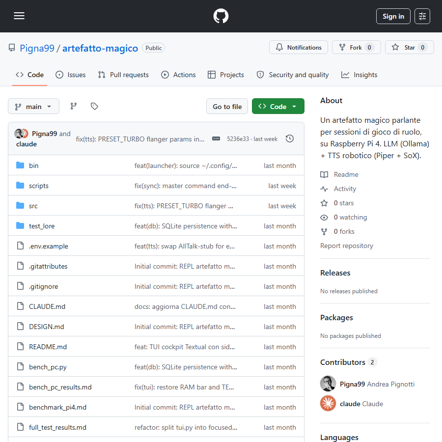
Task: Open Pigna99 owner link in header
Action: click(x=37, y=48)
